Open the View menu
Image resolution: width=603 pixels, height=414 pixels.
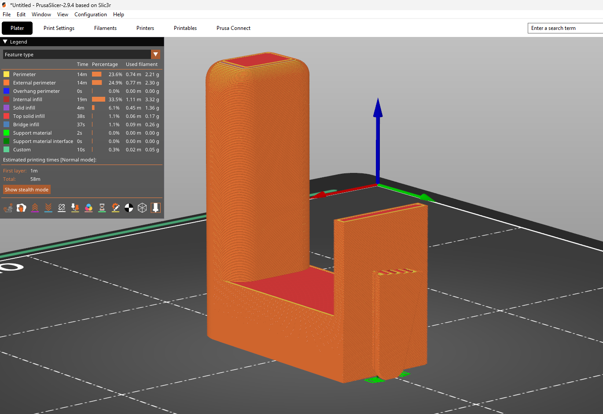[63, 15]
